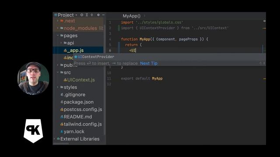280x157 pixels.
Task: Select the src folder name
Action: [x=67, y=72]
